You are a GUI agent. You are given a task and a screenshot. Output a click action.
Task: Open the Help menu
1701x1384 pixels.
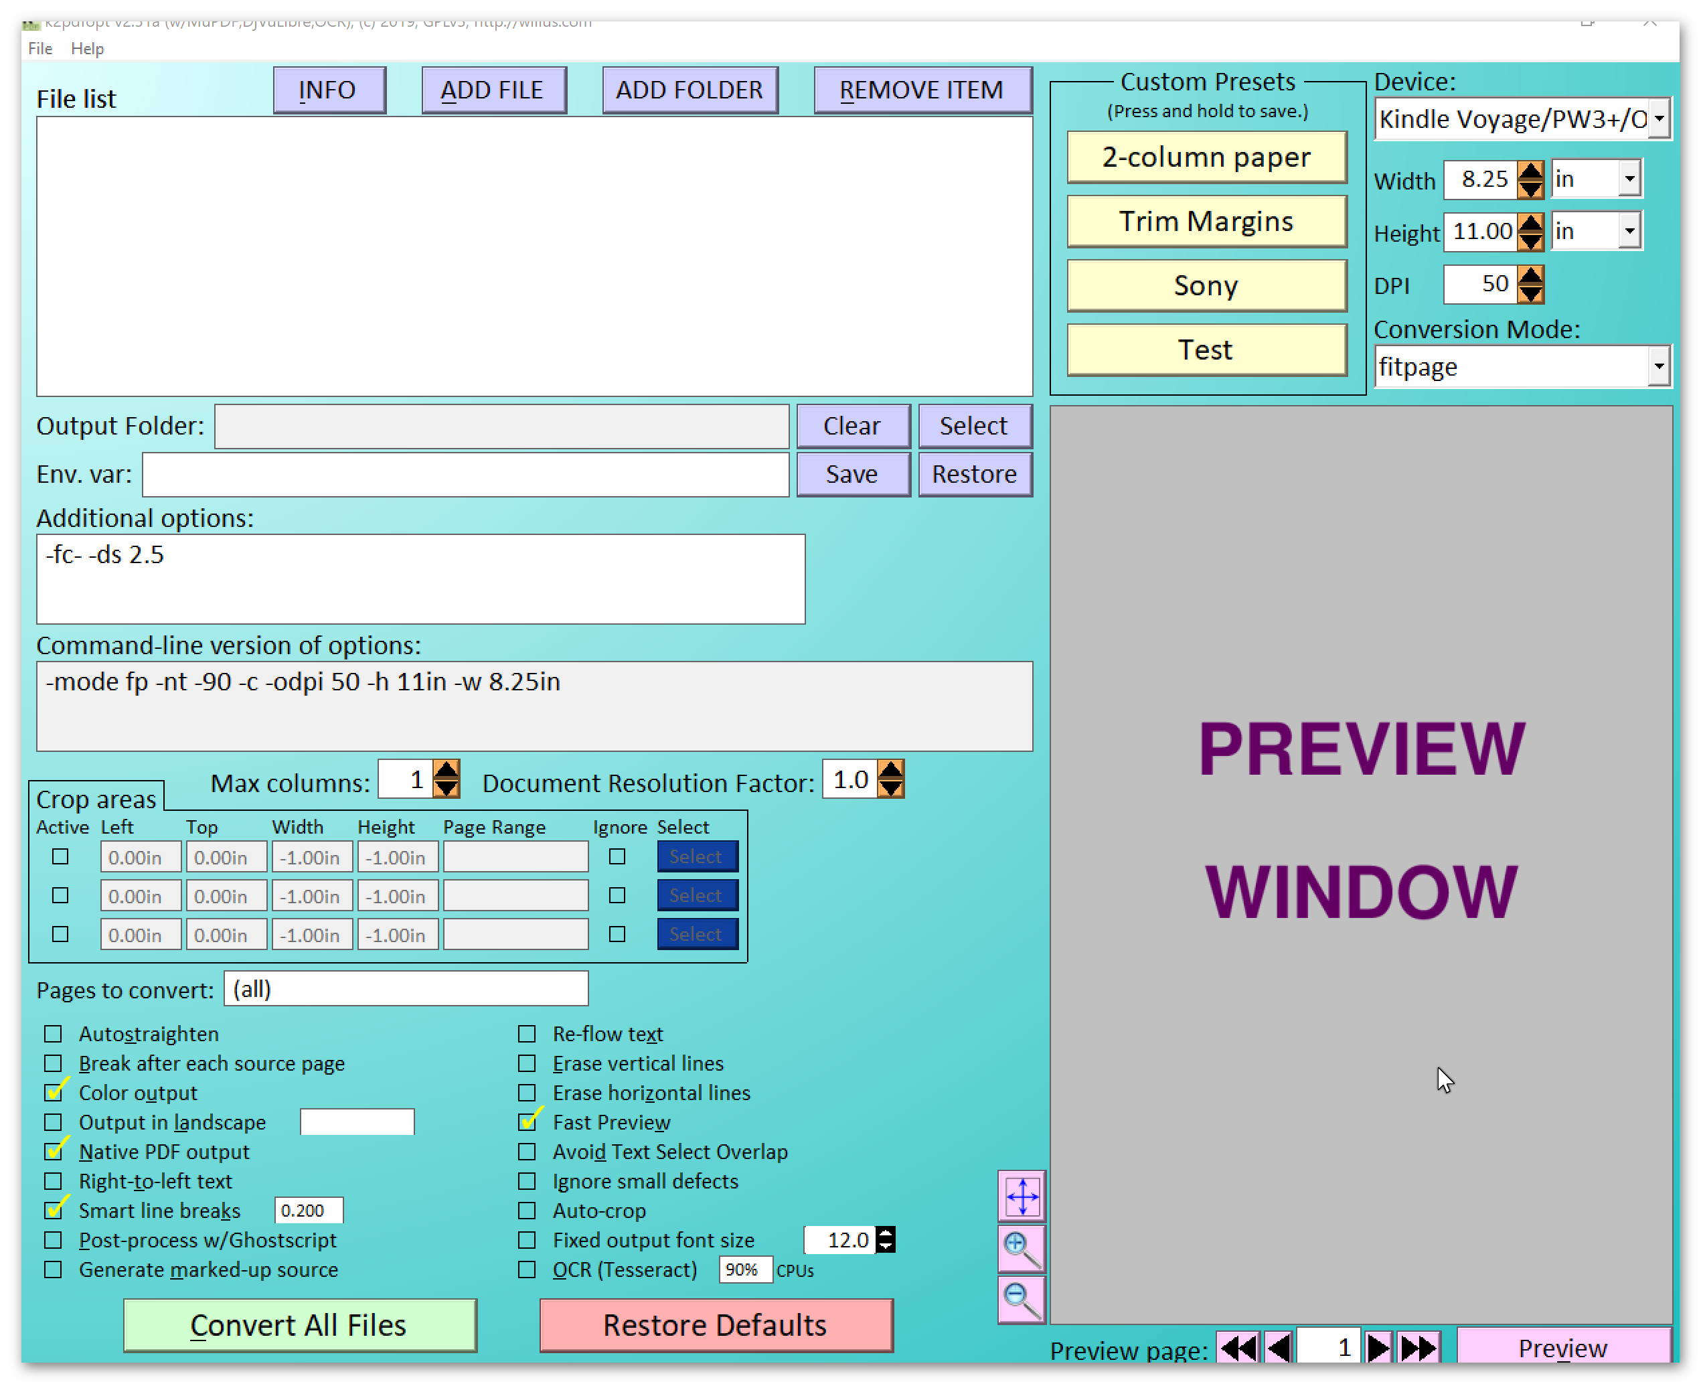point(87,49)
